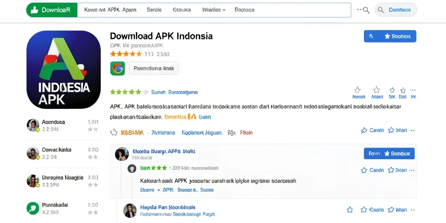Click the blue Fonv Stunders button
This screenshot has height=223, width=446.
click(x=389, y=154)
